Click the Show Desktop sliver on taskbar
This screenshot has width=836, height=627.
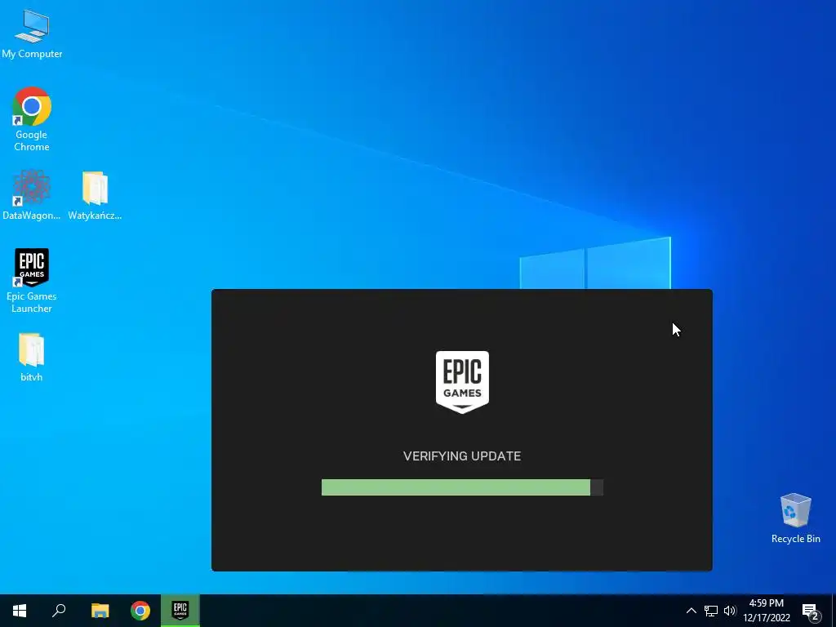834,611
